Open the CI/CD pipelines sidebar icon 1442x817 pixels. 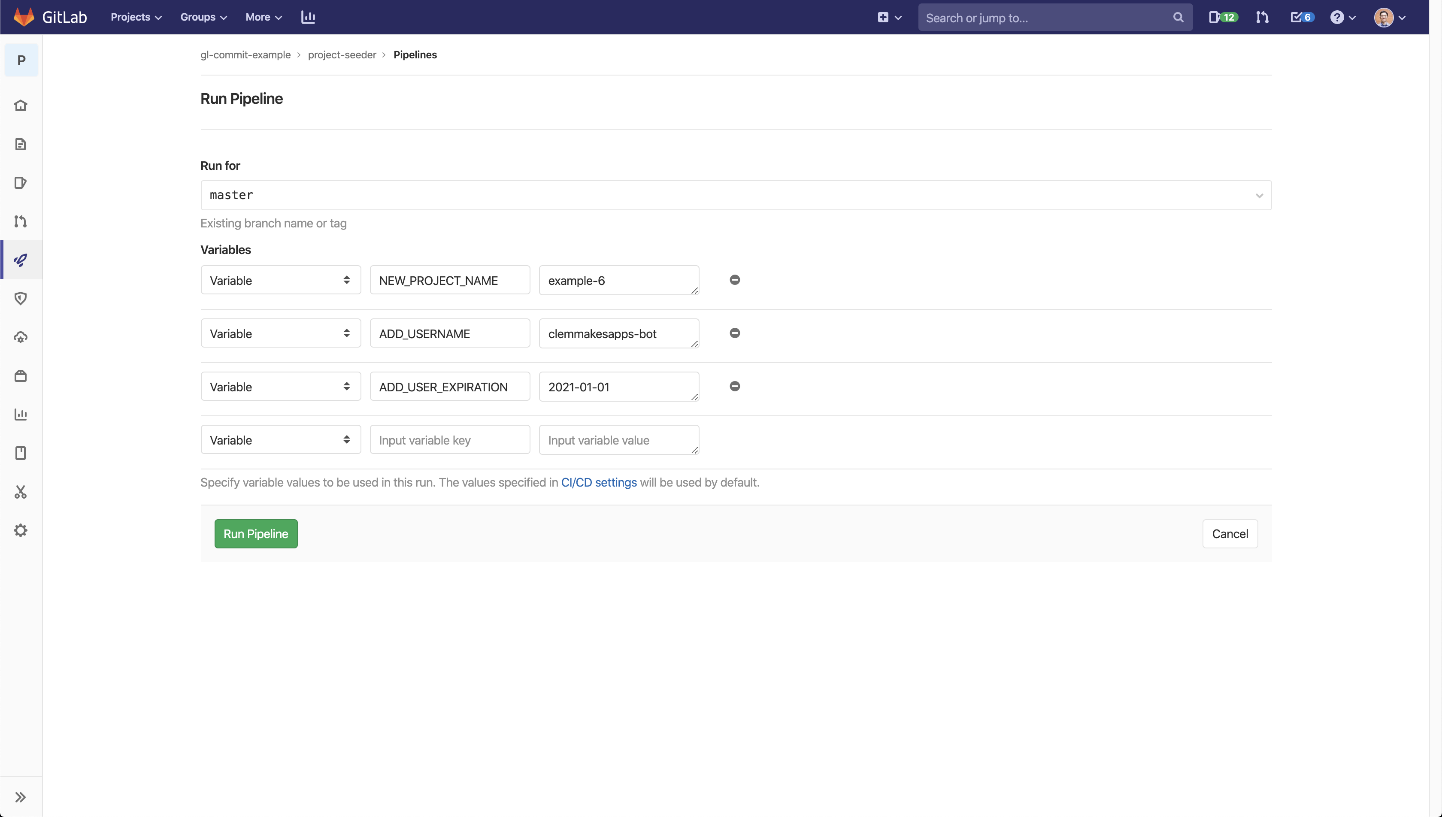[22, 260]
